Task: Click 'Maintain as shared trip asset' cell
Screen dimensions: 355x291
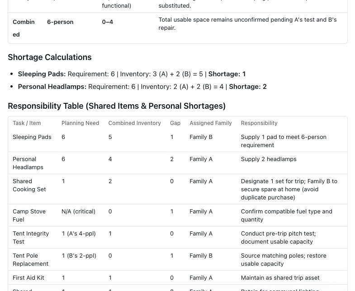Action: pos(280,278)
